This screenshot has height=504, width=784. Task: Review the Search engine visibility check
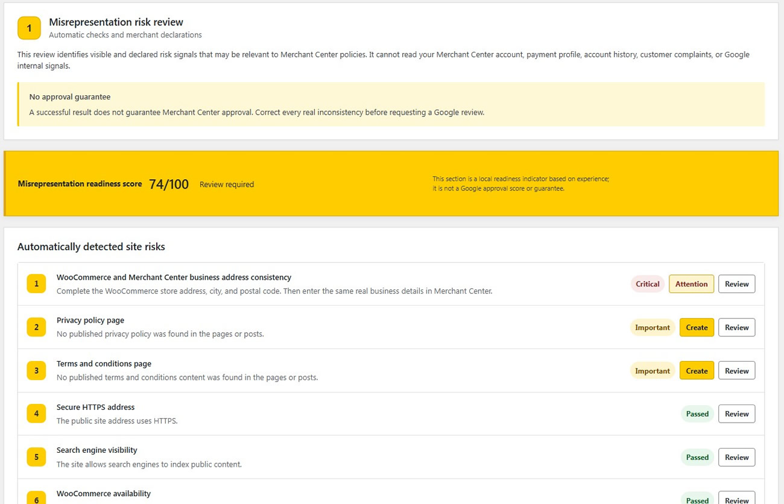tap(736, 457)
